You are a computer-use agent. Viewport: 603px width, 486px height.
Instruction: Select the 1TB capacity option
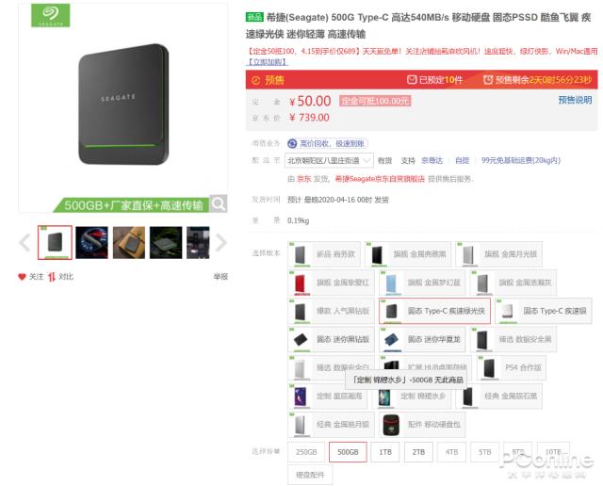385,452
